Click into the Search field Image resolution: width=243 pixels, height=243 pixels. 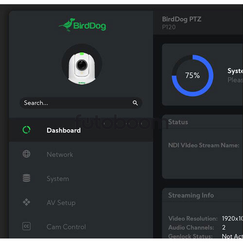(81, 103)
